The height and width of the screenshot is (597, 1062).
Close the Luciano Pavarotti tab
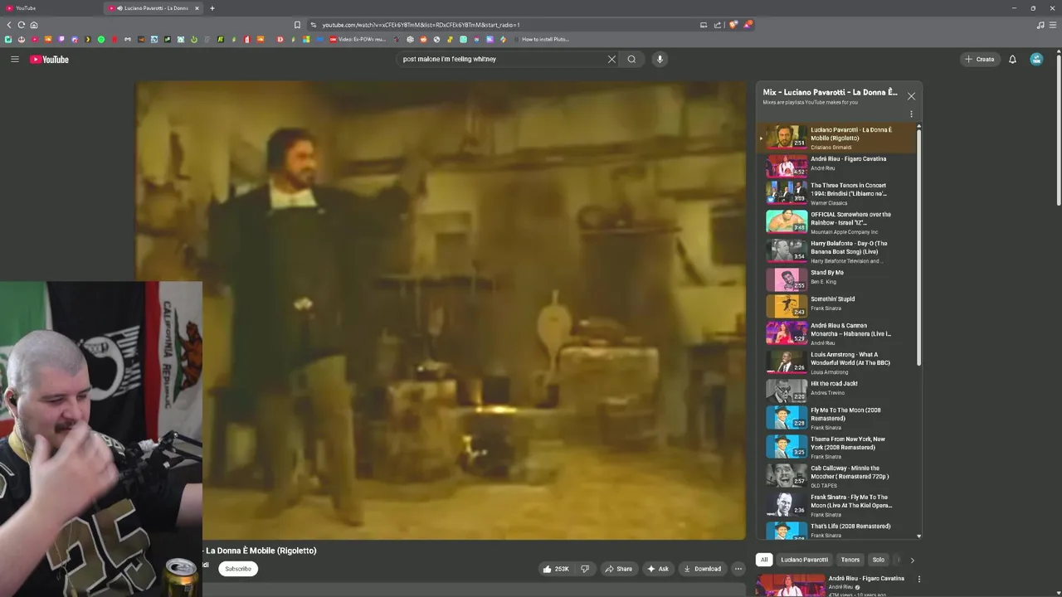coord(197,8)
